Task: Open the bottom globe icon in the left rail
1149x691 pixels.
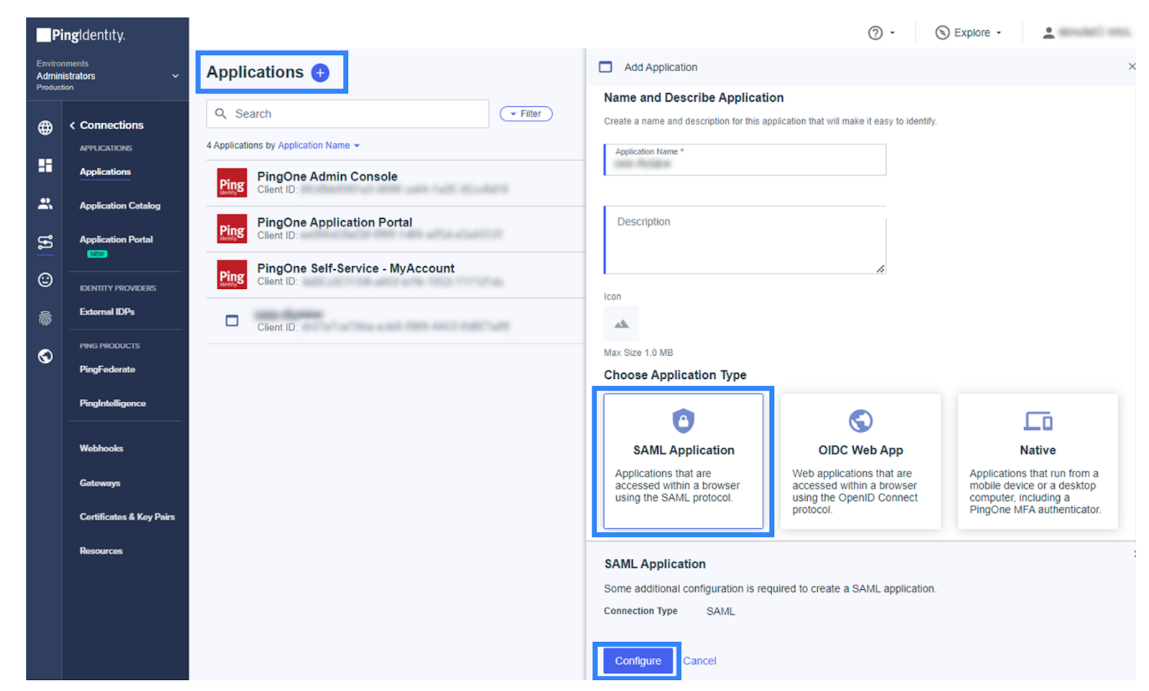Action: [45, 356]
